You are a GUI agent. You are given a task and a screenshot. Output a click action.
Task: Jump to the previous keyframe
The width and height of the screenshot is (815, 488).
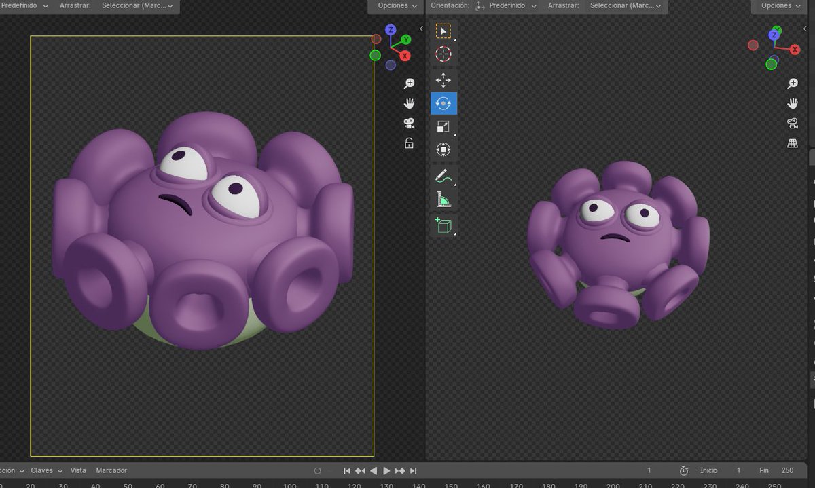[360, 471]
